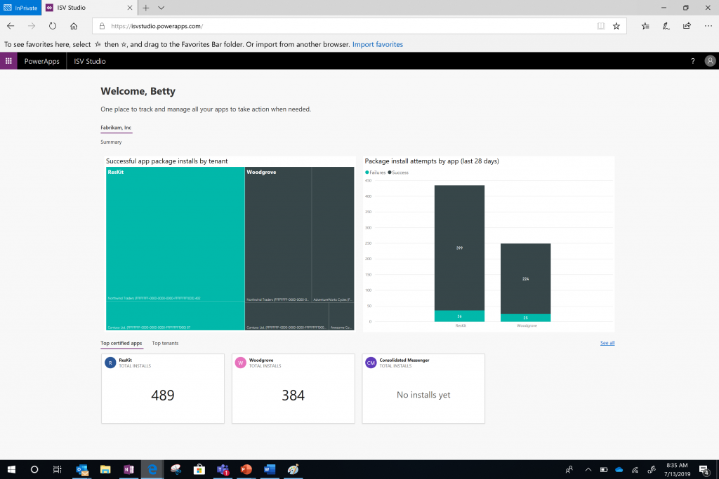Open PowerPoint from the taskbar
The width and height of the screenshot is (719, 479).
tap(246, 469)
